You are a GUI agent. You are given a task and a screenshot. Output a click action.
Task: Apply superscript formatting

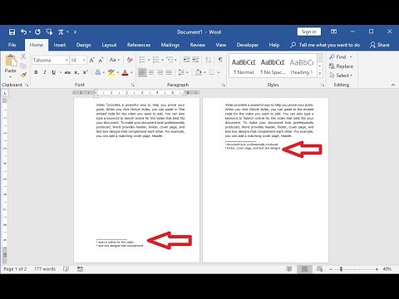pos(86,72)
